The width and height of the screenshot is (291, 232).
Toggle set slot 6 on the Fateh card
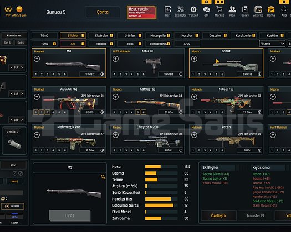point(222,150)
